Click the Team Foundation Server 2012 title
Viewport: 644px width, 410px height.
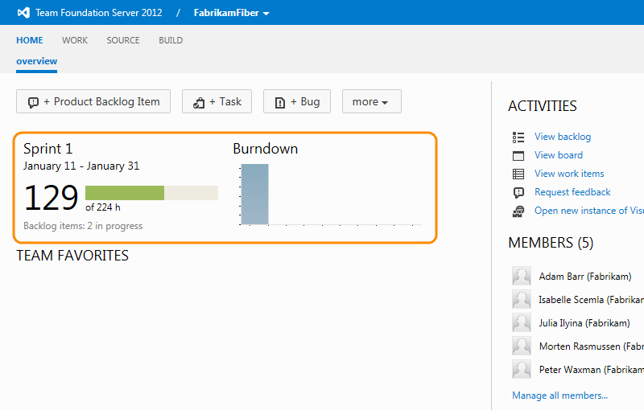point(98,13)
